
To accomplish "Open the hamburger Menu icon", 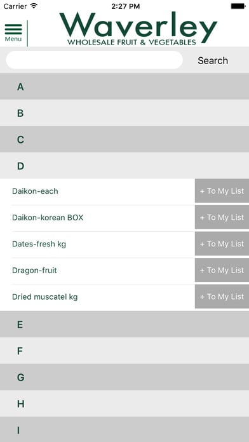I will pos(13,32).
